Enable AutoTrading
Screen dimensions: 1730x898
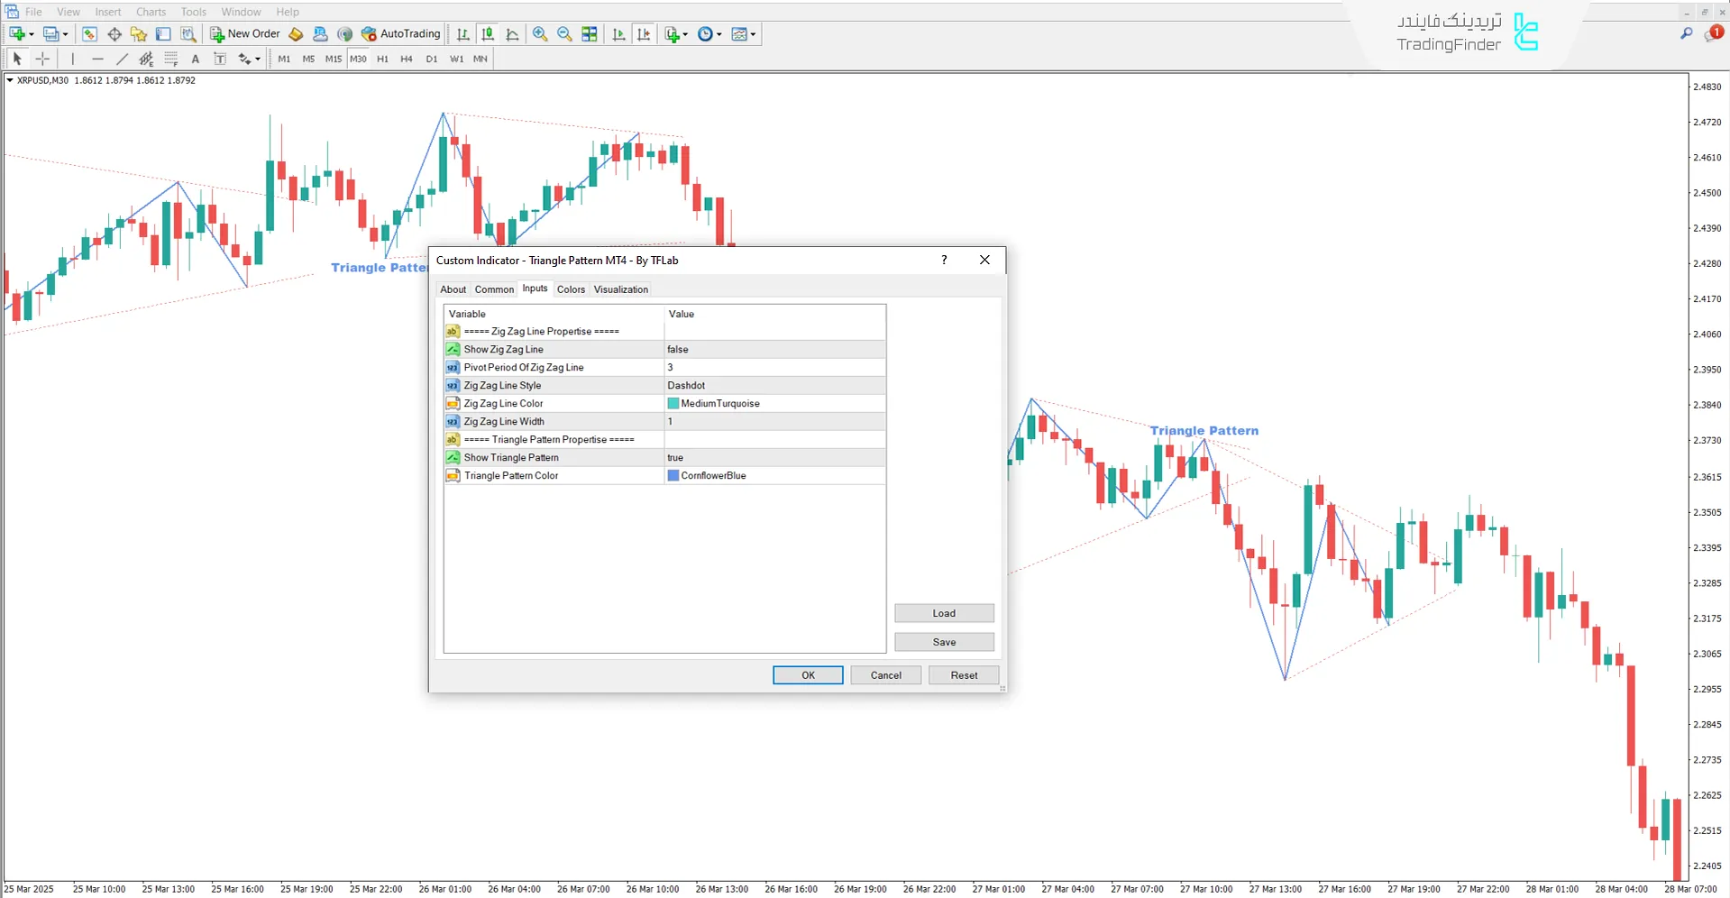[x=400, y=33]
